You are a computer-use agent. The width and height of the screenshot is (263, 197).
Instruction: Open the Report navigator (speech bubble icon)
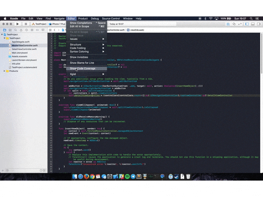(x=43, y=30)
